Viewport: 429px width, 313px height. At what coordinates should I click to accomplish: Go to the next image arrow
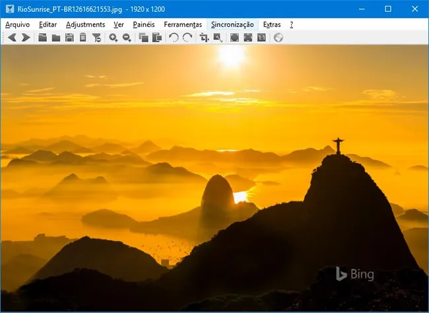(26, 38)
